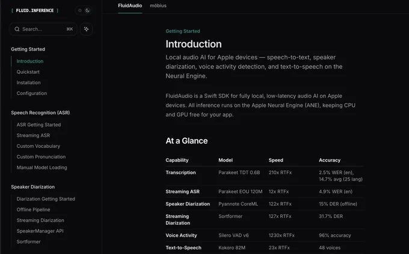Select the 12x RTFx cell
The image size is (409, 254).
279,192
